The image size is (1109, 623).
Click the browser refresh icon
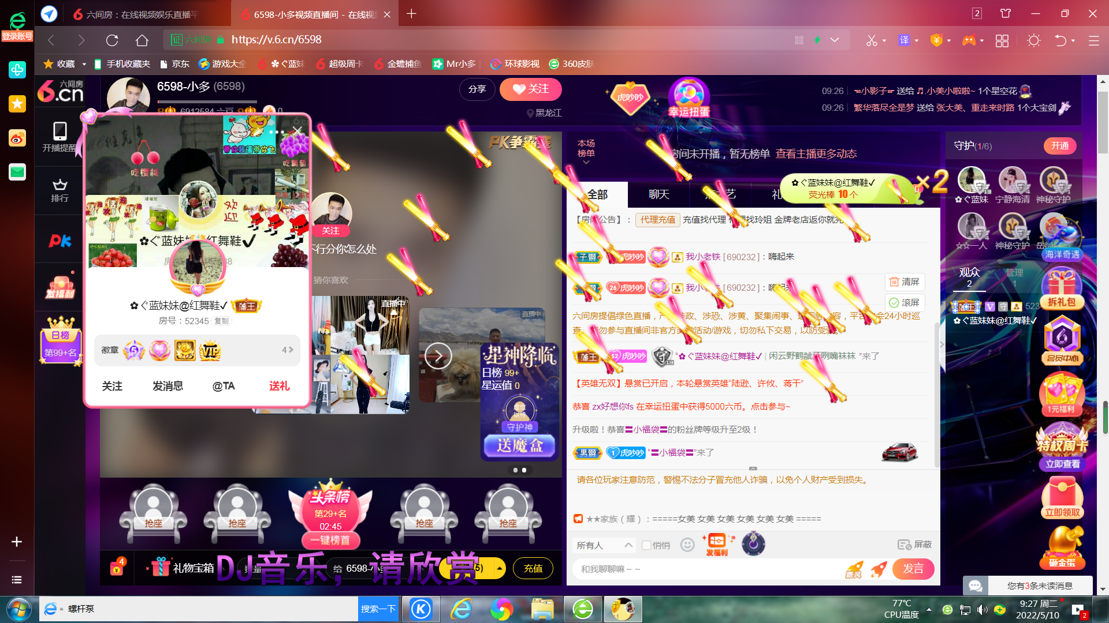pyautogui.click(x=112, y=40)
